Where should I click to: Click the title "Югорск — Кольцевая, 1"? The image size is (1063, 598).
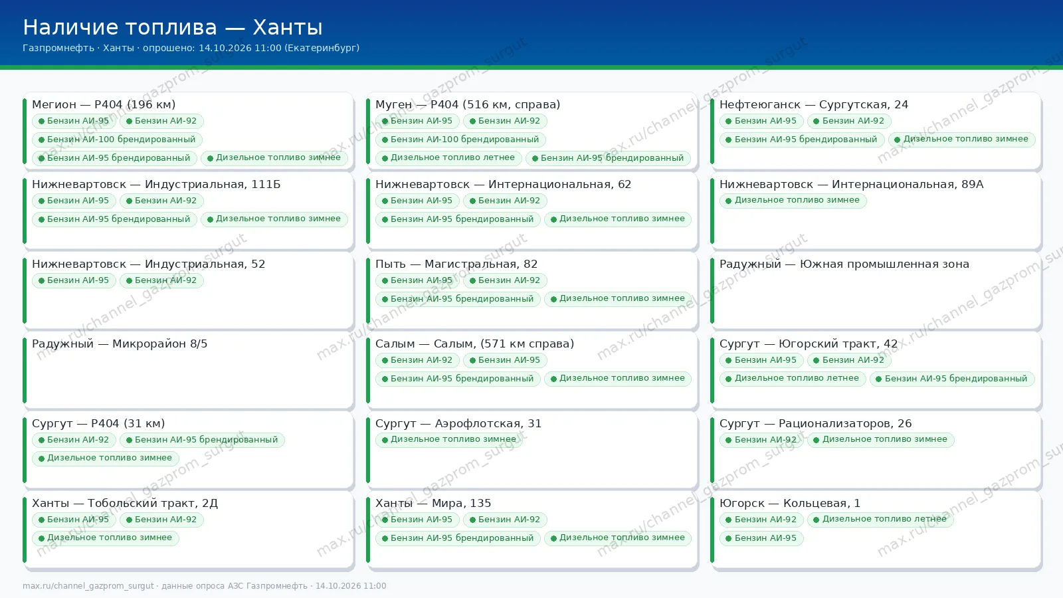790,503
